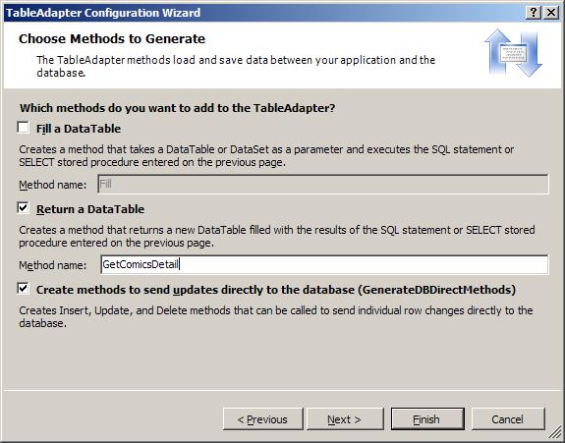Click the resize grip in the corner

[556, 434]
